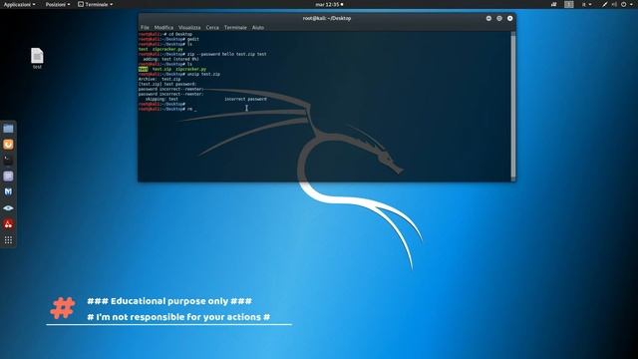Launch Maltego from the dock
Image resolution: width=638 pixels, height=359 pixels.
[x=8, y=191]
